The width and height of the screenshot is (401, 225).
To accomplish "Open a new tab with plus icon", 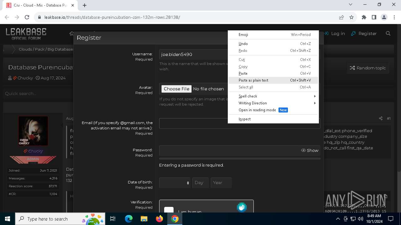I will tap(85, 5).
